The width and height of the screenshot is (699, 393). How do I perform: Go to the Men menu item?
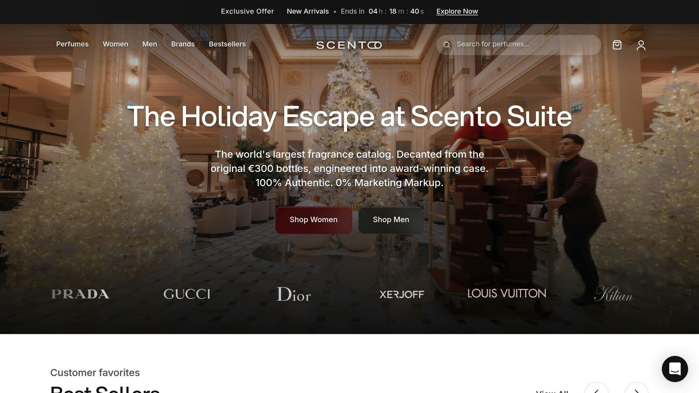coord(149,44)
